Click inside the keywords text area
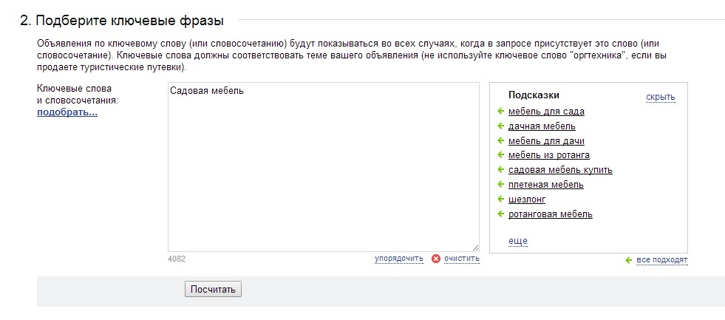This screenshot has height=320, width=725. [324, 167]
